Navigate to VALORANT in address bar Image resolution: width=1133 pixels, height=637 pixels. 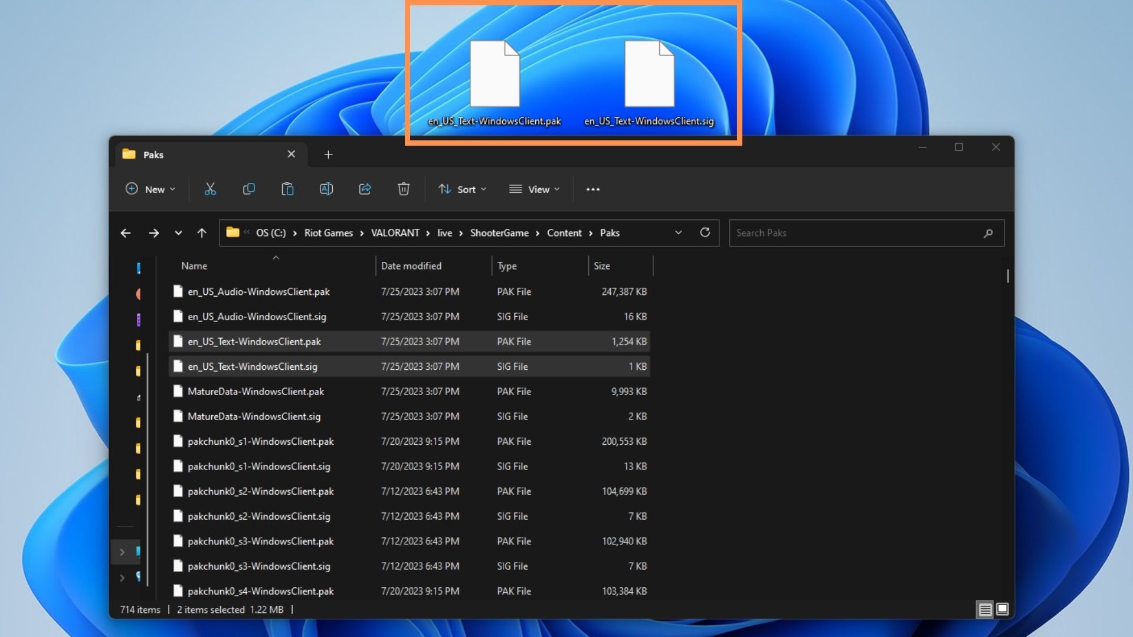395,233
